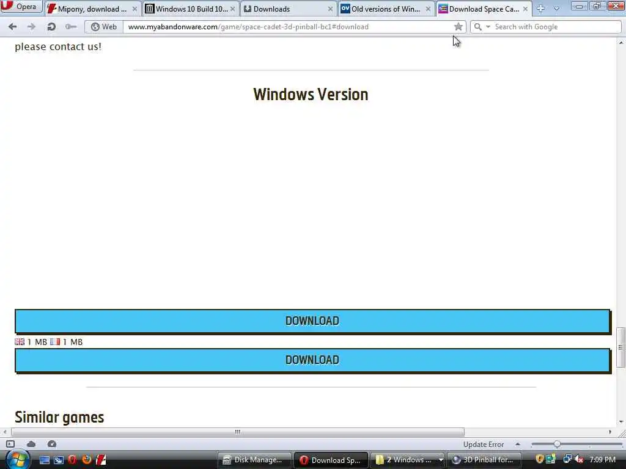This screenshot has height=469, width=626.
Task: Click the first blue DOWNLOAD button
Action: pos(312,321)
